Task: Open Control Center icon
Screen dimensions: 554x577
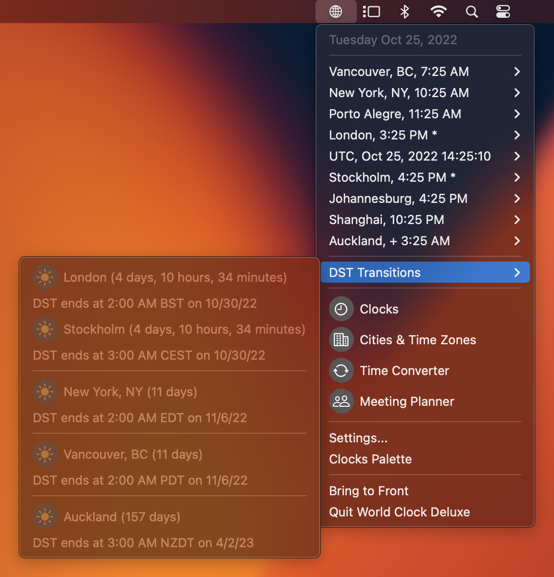Action: 503,12
